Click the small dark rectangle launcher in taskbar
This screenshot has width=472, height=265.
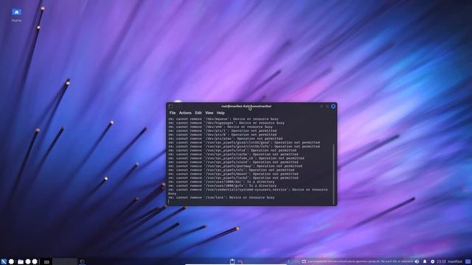[x=46, y=262]
